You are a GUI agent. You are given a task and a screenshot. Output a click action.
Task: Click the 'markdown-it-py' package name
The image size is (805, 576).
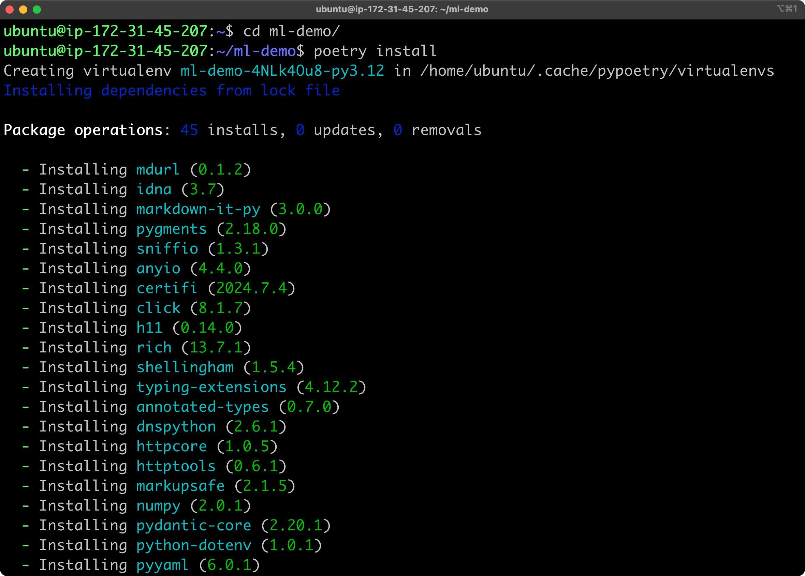tap(198, 209)
